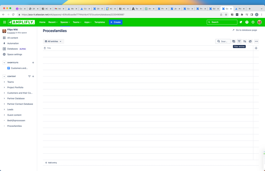Reload the browser page
265x171 pixels.
13,15
